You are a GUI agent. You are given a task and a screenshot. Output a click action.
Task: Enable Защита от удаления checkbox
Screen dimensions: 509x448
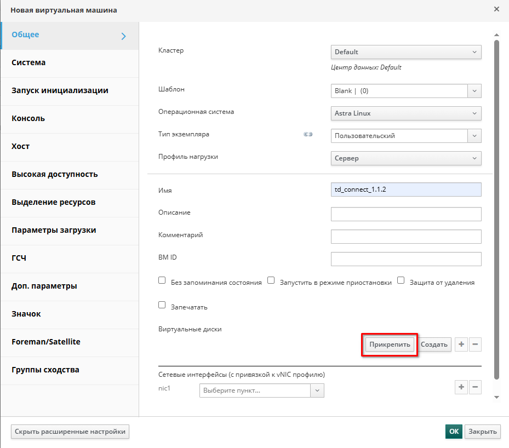[x=401, y=280]
